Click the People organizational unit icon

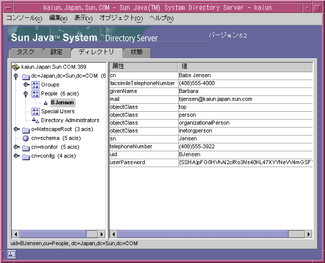(36, 94)
